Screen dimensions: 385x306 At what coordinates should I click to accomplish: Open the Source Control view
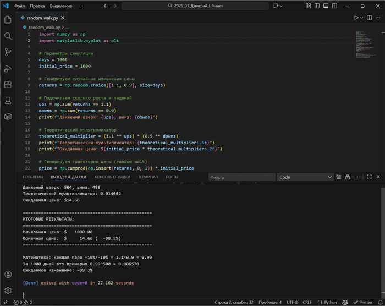click(x=8, y=52)
